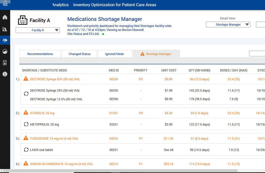Open FUROSEMIDE 10 mg/ml (4 ml) VIAL

pos(54,139)
